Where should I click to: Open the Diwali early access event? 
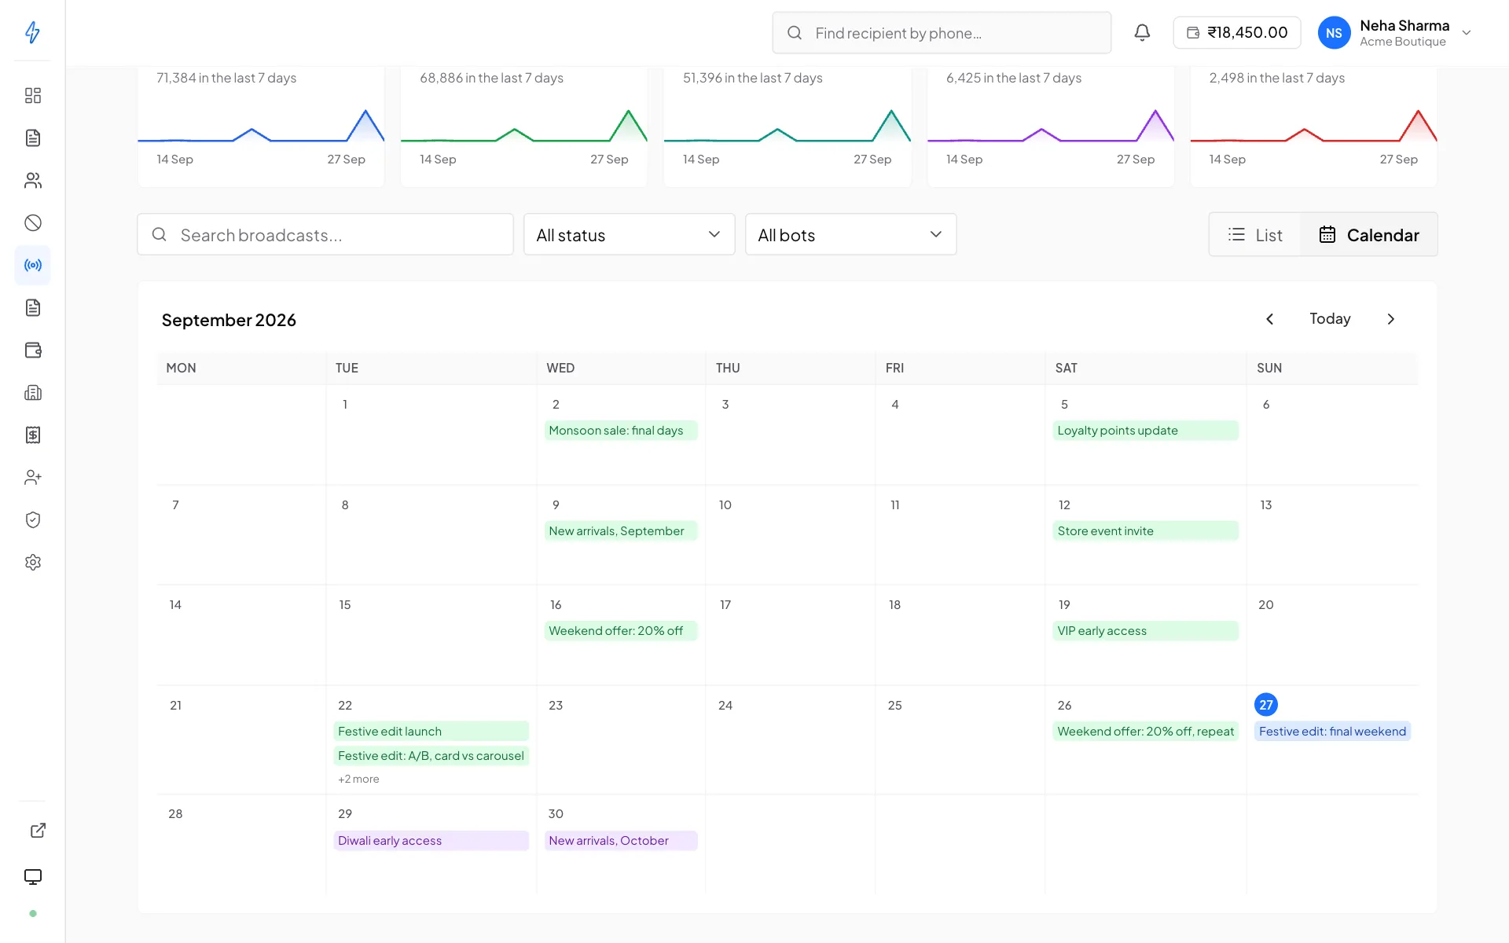(431, 841)
